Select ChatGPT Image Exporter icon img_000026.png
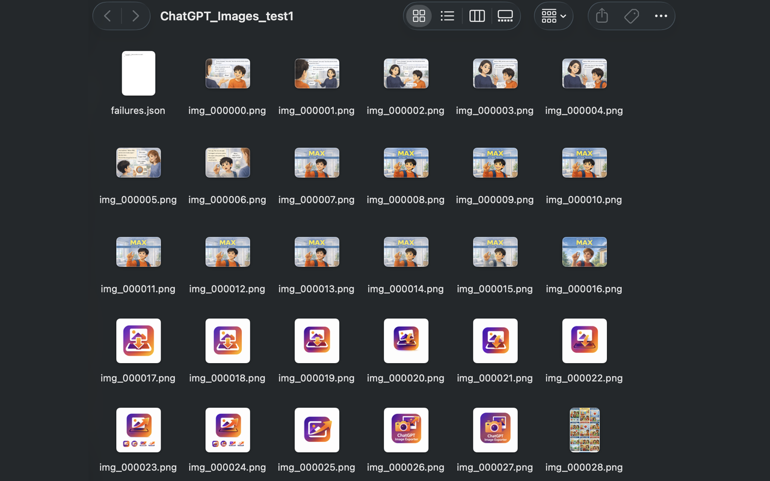 406,430
